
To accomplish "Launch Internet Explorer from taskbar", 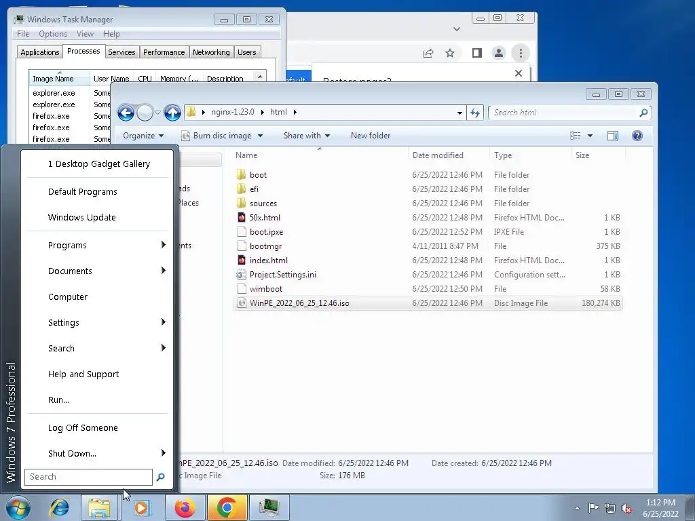I will coord(60,507).
